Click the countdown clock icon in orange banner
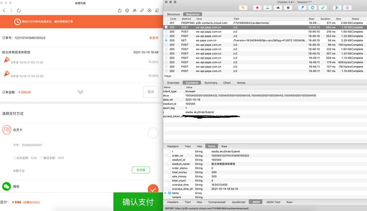 [x=17, y=22]
